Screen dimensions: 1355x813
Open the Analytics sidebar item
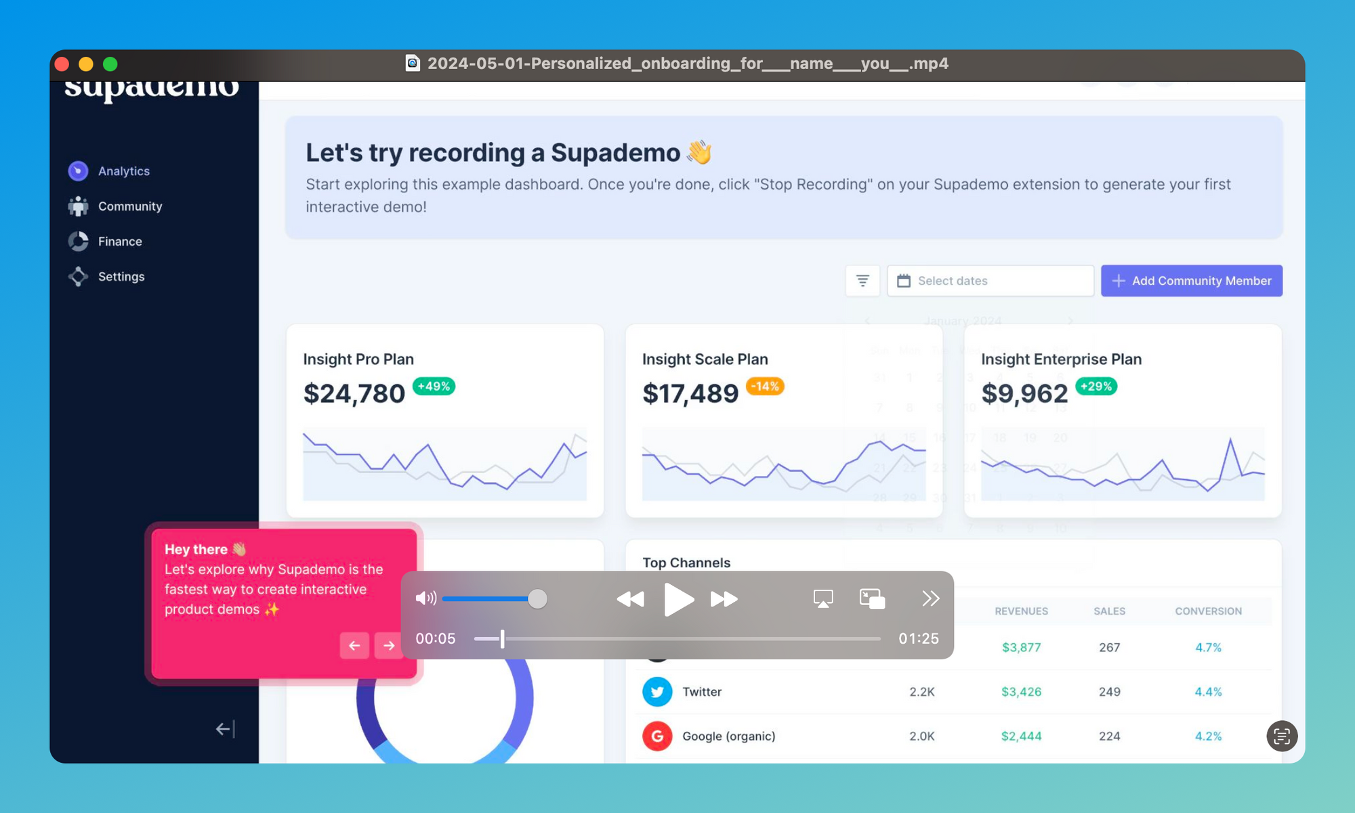(109, 171)
